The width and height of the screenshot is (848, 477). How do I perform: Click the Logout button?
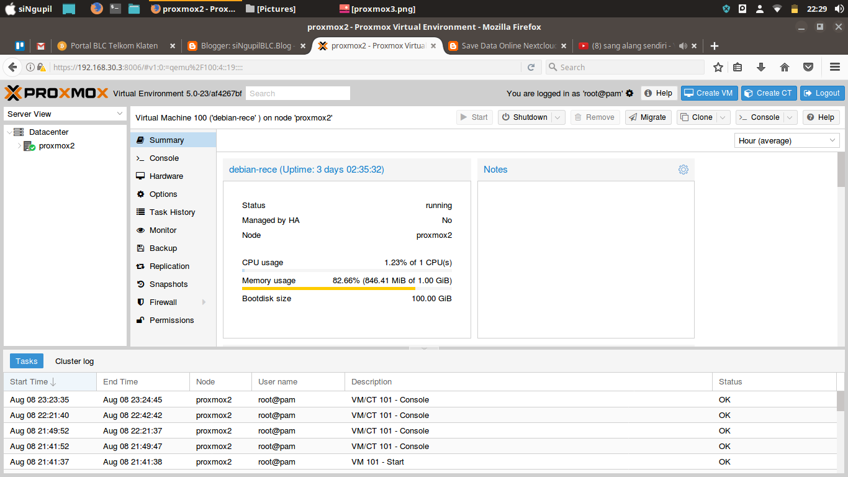point(822,93)
